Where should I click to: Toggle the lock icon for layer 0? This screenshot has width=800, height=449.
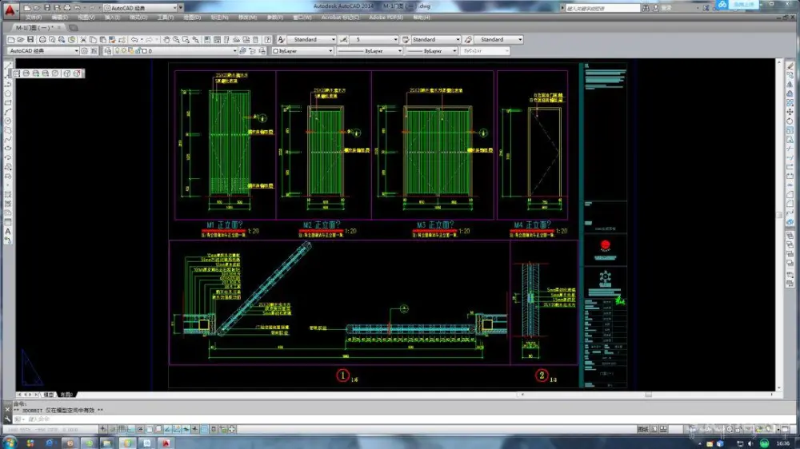(137, 51)
